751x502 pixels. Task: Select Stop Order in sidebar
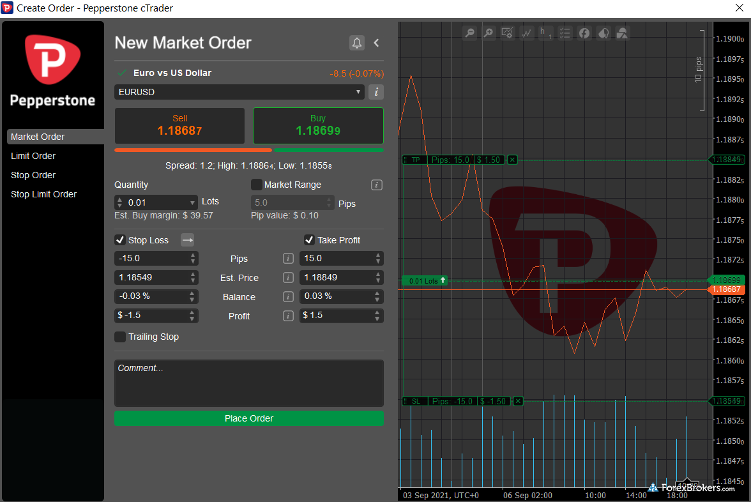click(x=33, y=175)
